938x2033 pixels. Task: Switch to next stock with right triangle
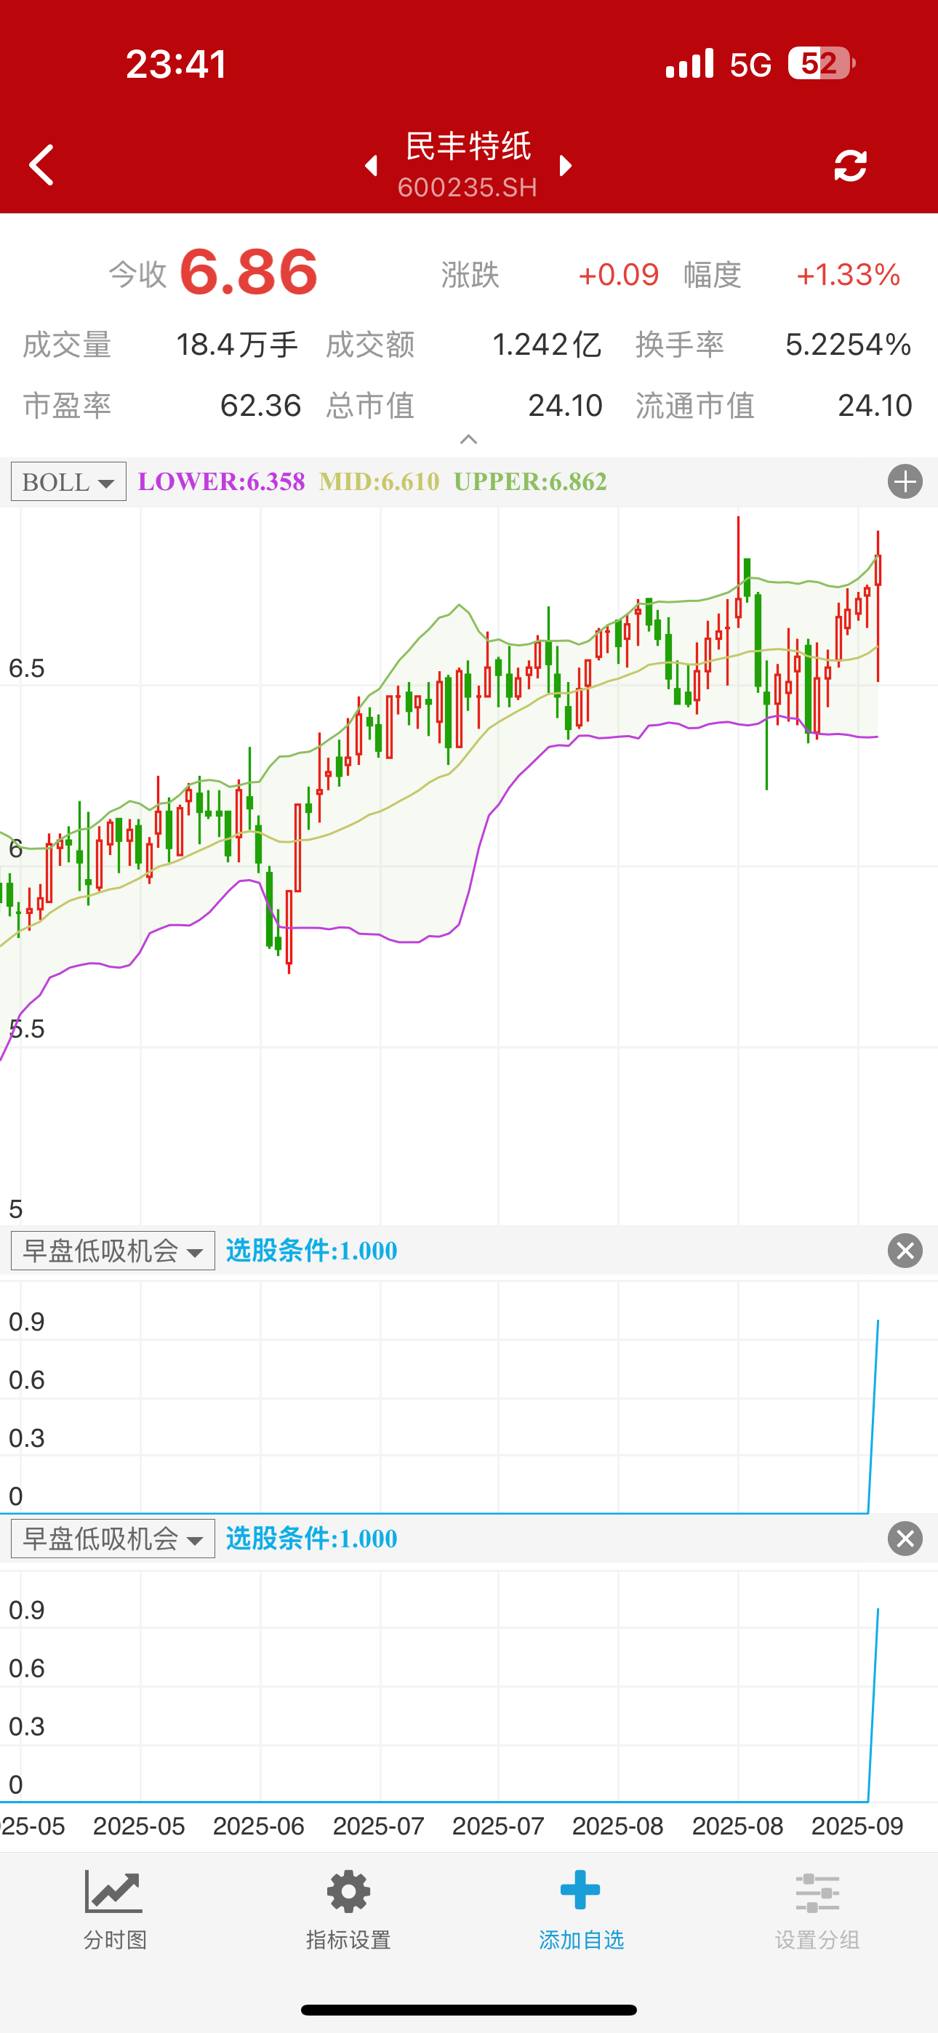click(x=565, y=166)
